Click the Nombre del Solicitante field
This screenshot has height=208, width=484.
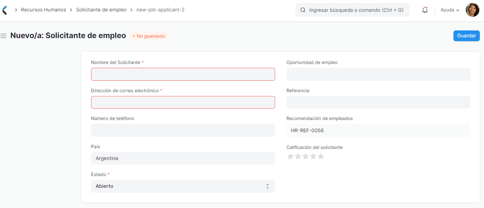tap(183, 74)
